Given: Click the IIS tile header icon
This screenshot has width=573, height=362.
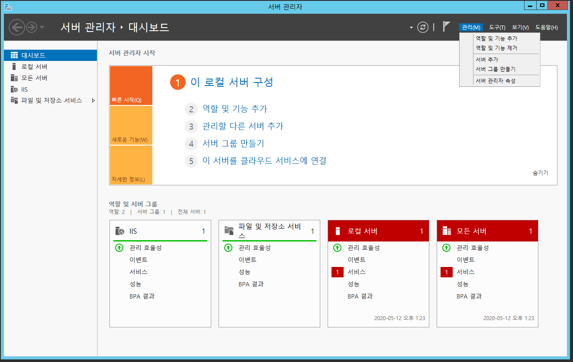Looking at the screenshot, I should coord(119,231).
